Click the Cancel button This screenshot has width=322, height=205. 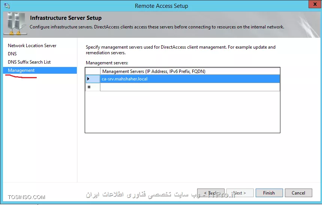click(298, 193)
